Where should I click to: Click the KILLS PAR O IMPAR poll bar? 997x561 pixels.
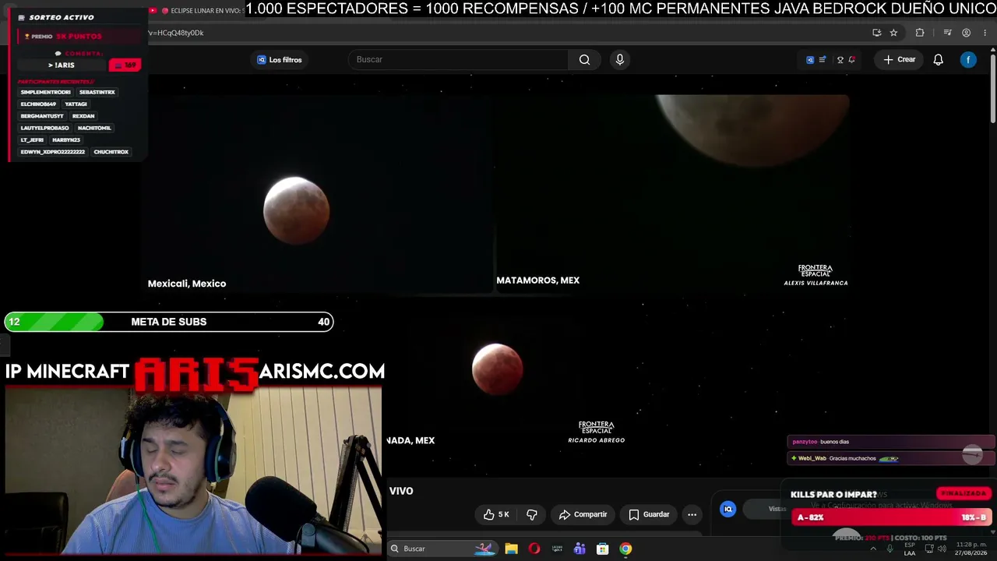(892, 517)
